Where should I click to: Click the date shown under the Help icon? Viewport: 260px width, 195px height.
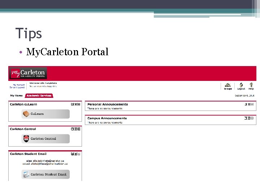tap(244, 95)
